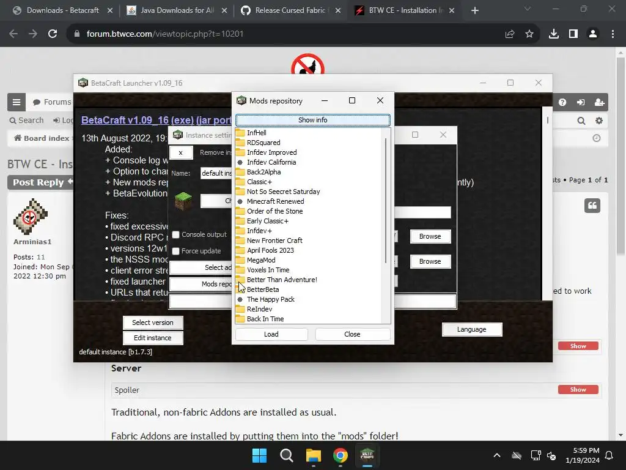This screenshot has height=470, width=626.
Task: Open Chrome profile icon
Action: [x=593, y=34]
